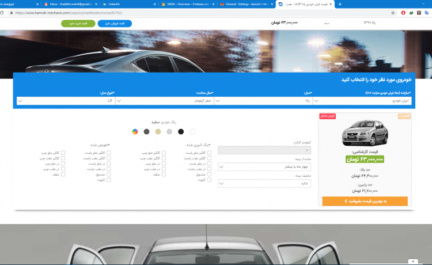Image resolution: width=432 pixels, height=265 pixels.
Task: Check replaced در عقب چپ box
Action: click(63, 169)
